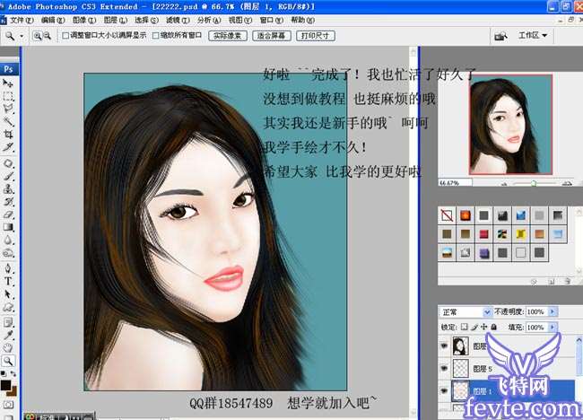
Task: Apply the No Style red-slash swatch
Action: 447,215
